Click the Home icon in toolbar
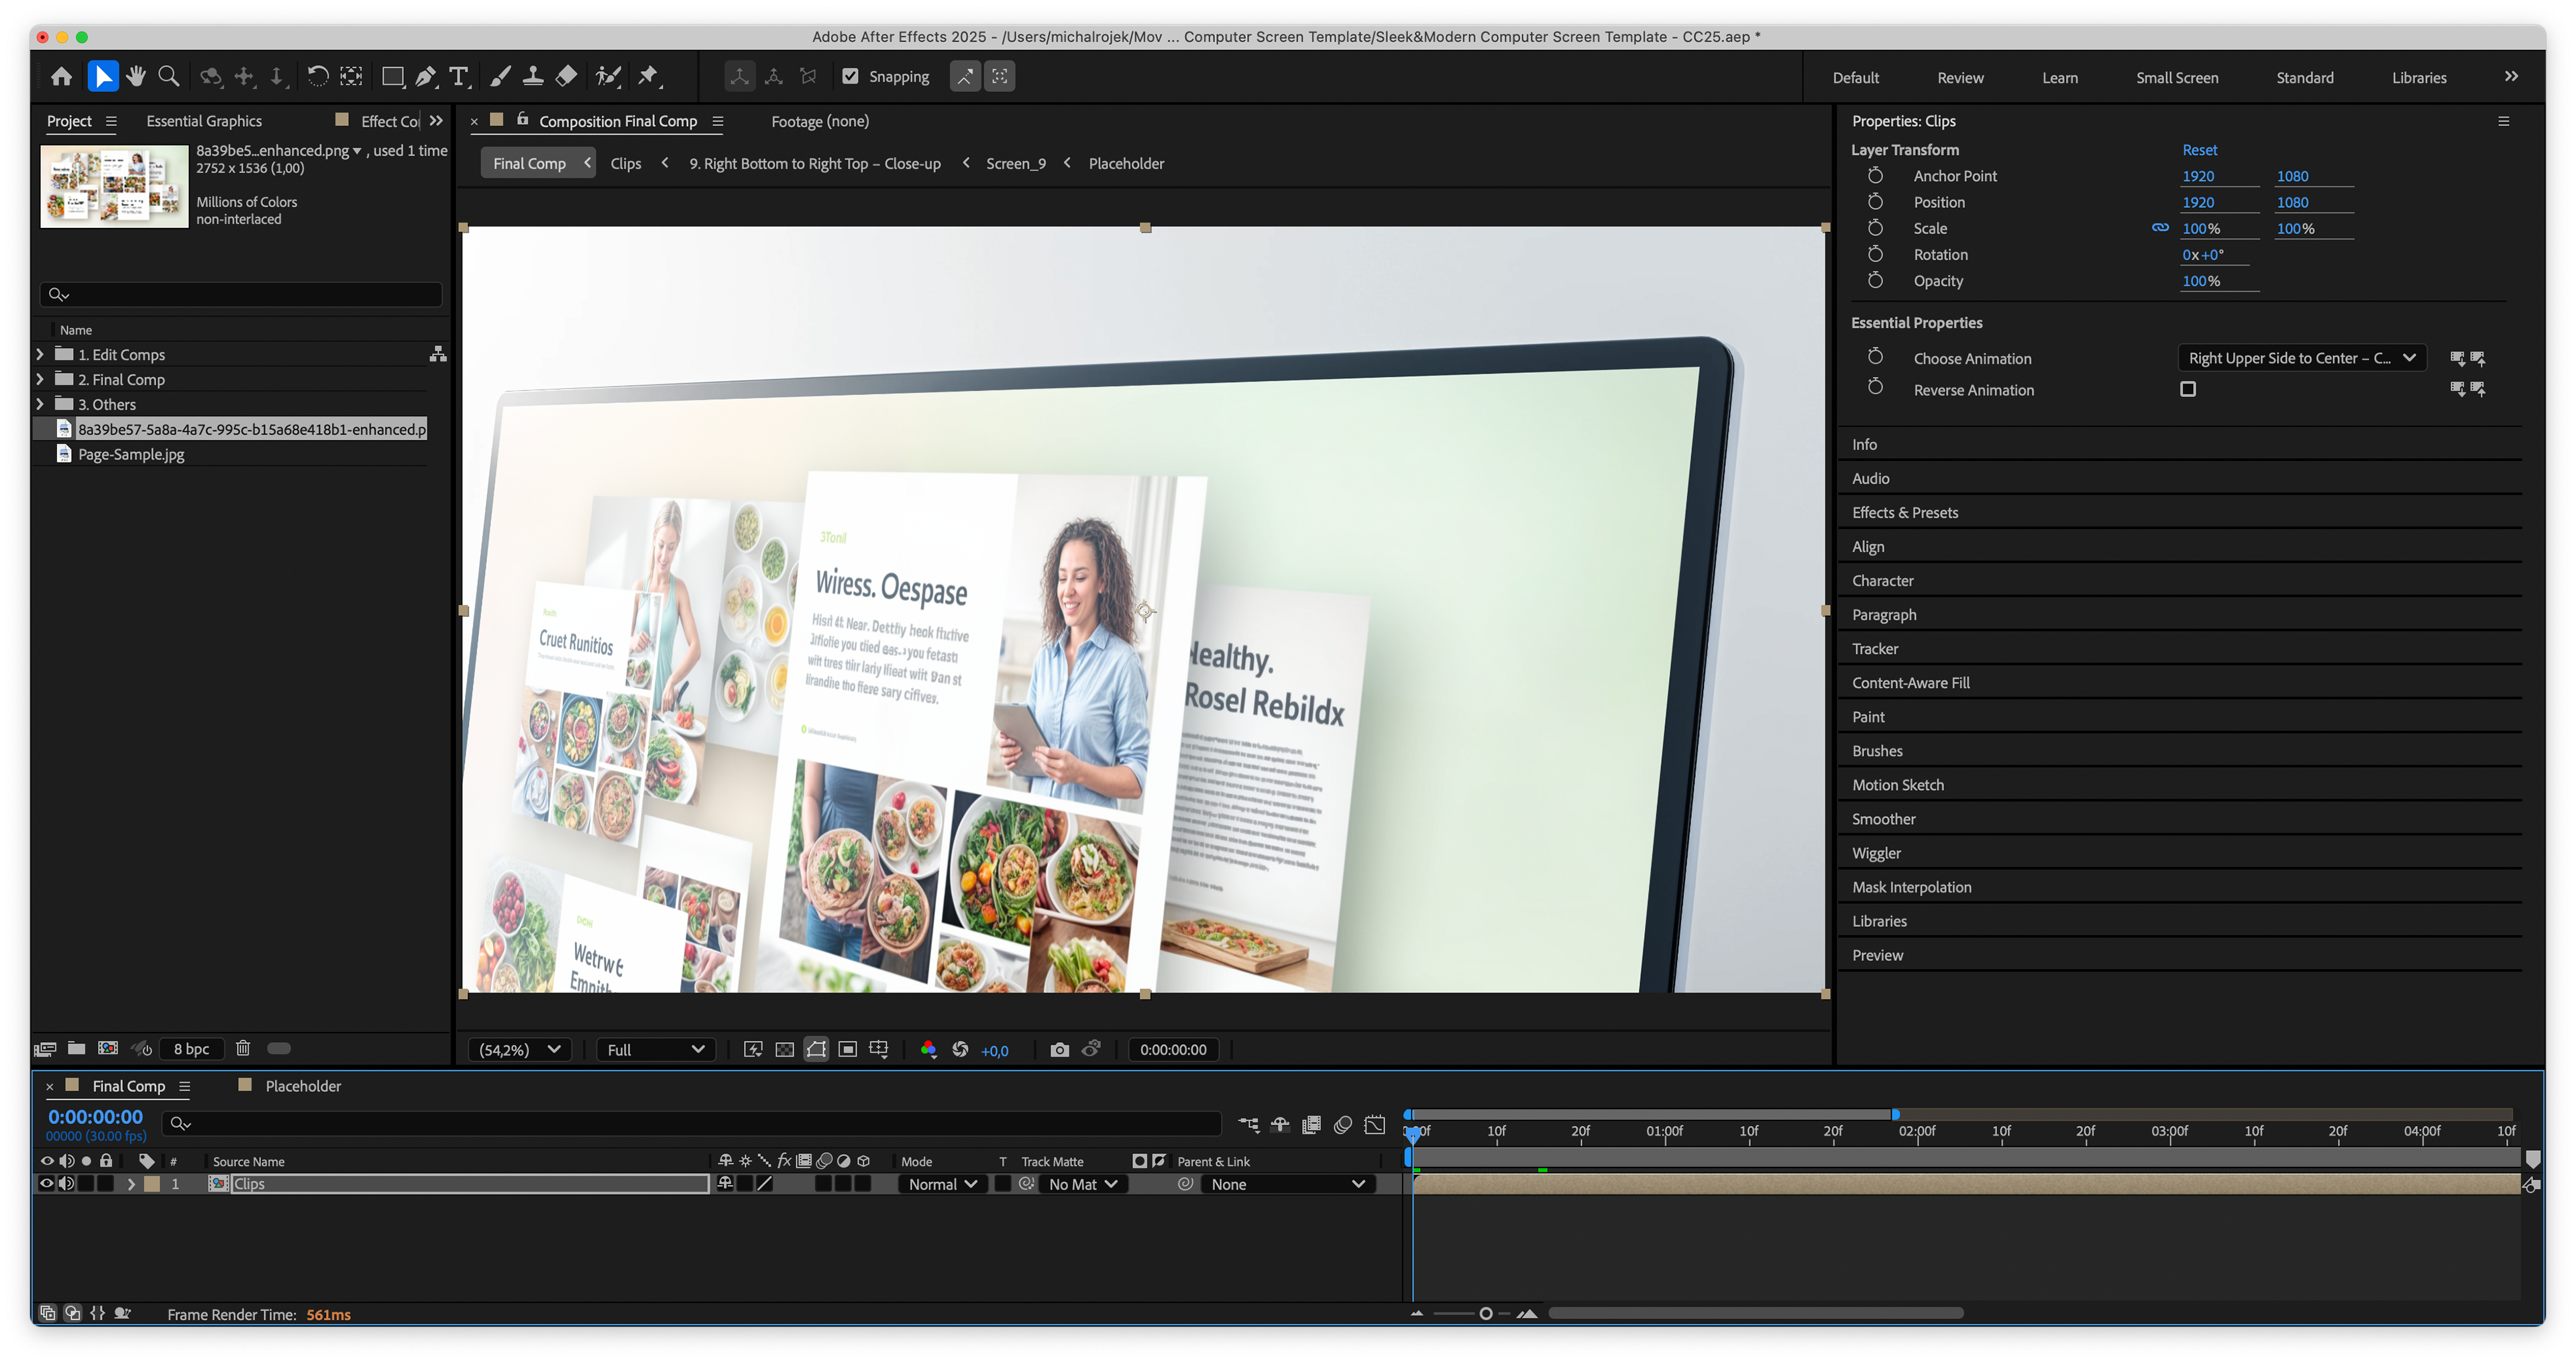2576x1362 pixels. tap(62, 77)
